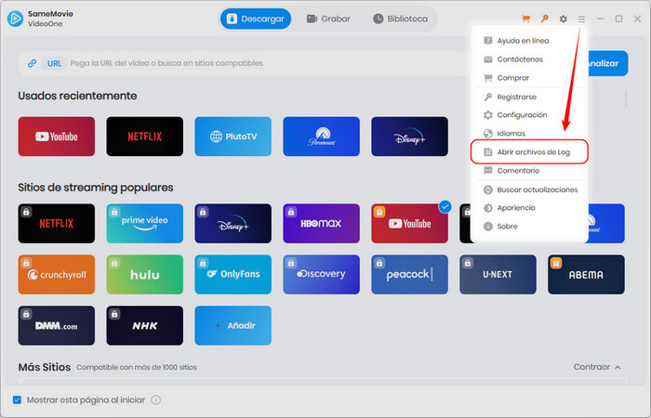Select Abrir archivos de Log
This screenshot has height=418, width=651.
click(x=529, y=151)
